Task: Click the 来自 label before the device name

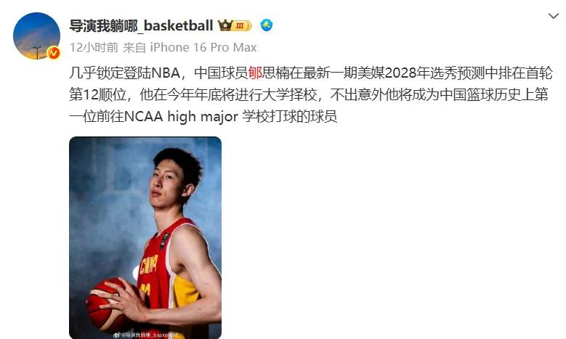Action: [x=134, y=47]
